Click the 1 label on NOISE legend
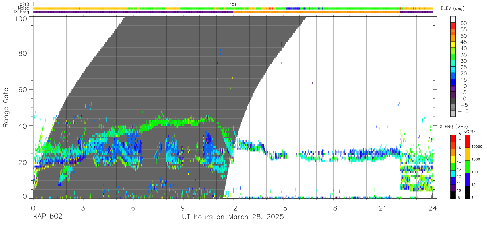This screenshot has height=225, width=487. tap(473, 198)
